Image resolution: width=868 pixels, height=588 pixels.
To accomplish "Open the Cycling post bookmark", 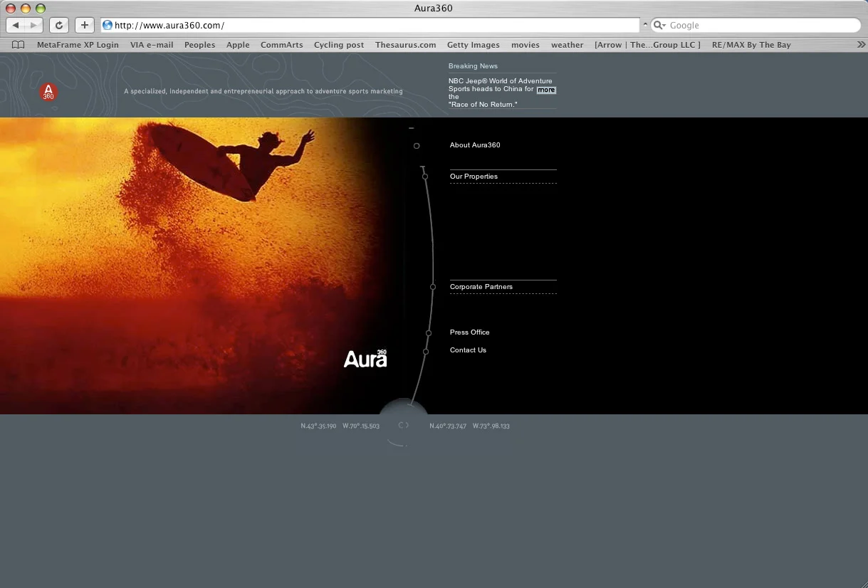I will (x=339, y=45).
